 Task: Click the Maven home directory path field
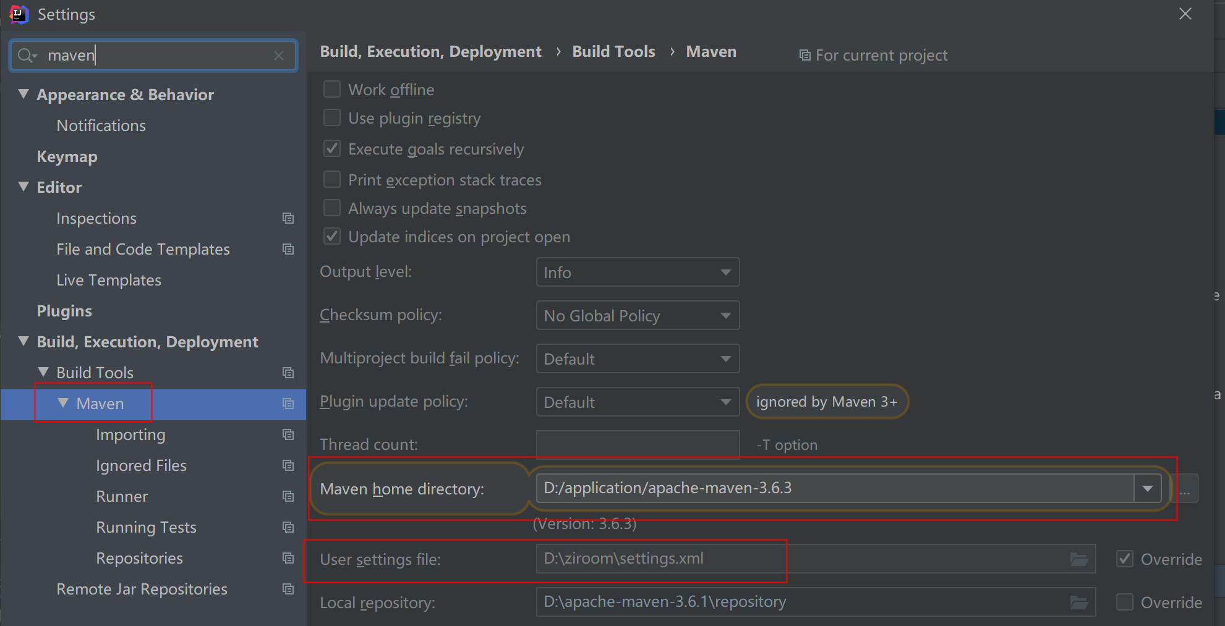point(835,489)
